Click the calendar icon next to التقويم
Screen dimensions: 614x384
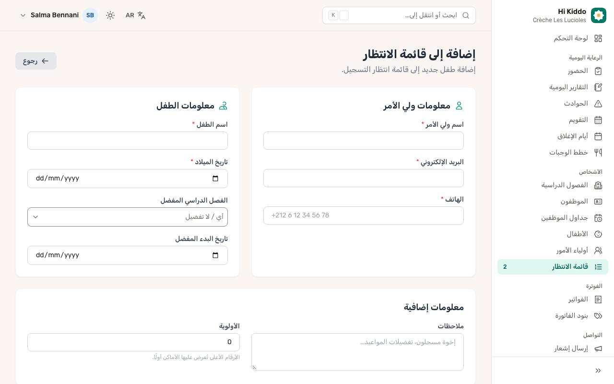[598, 120]
